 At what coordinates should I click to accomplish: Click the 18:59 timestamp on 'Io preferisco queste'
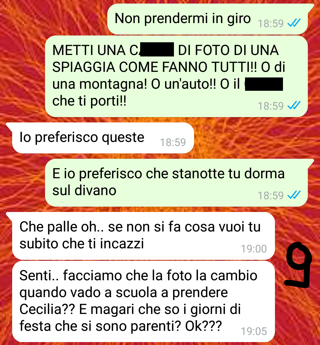point(173,142)
